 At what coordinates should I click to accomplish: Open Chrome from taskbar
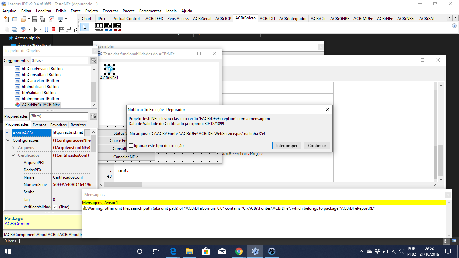pos(239,251)
